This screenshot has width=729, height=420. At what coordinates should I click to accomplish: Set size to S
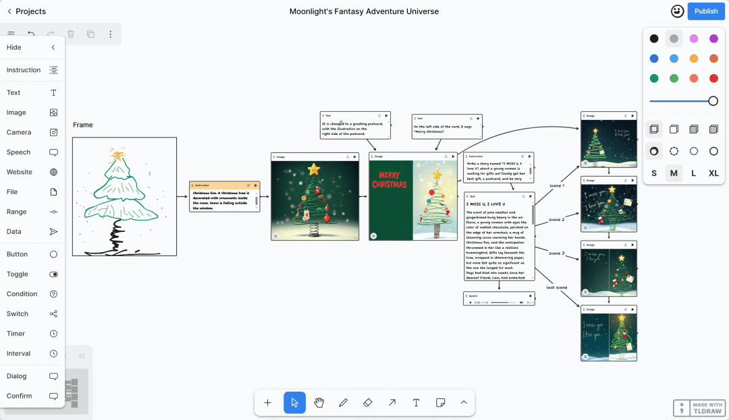[654, 173]
